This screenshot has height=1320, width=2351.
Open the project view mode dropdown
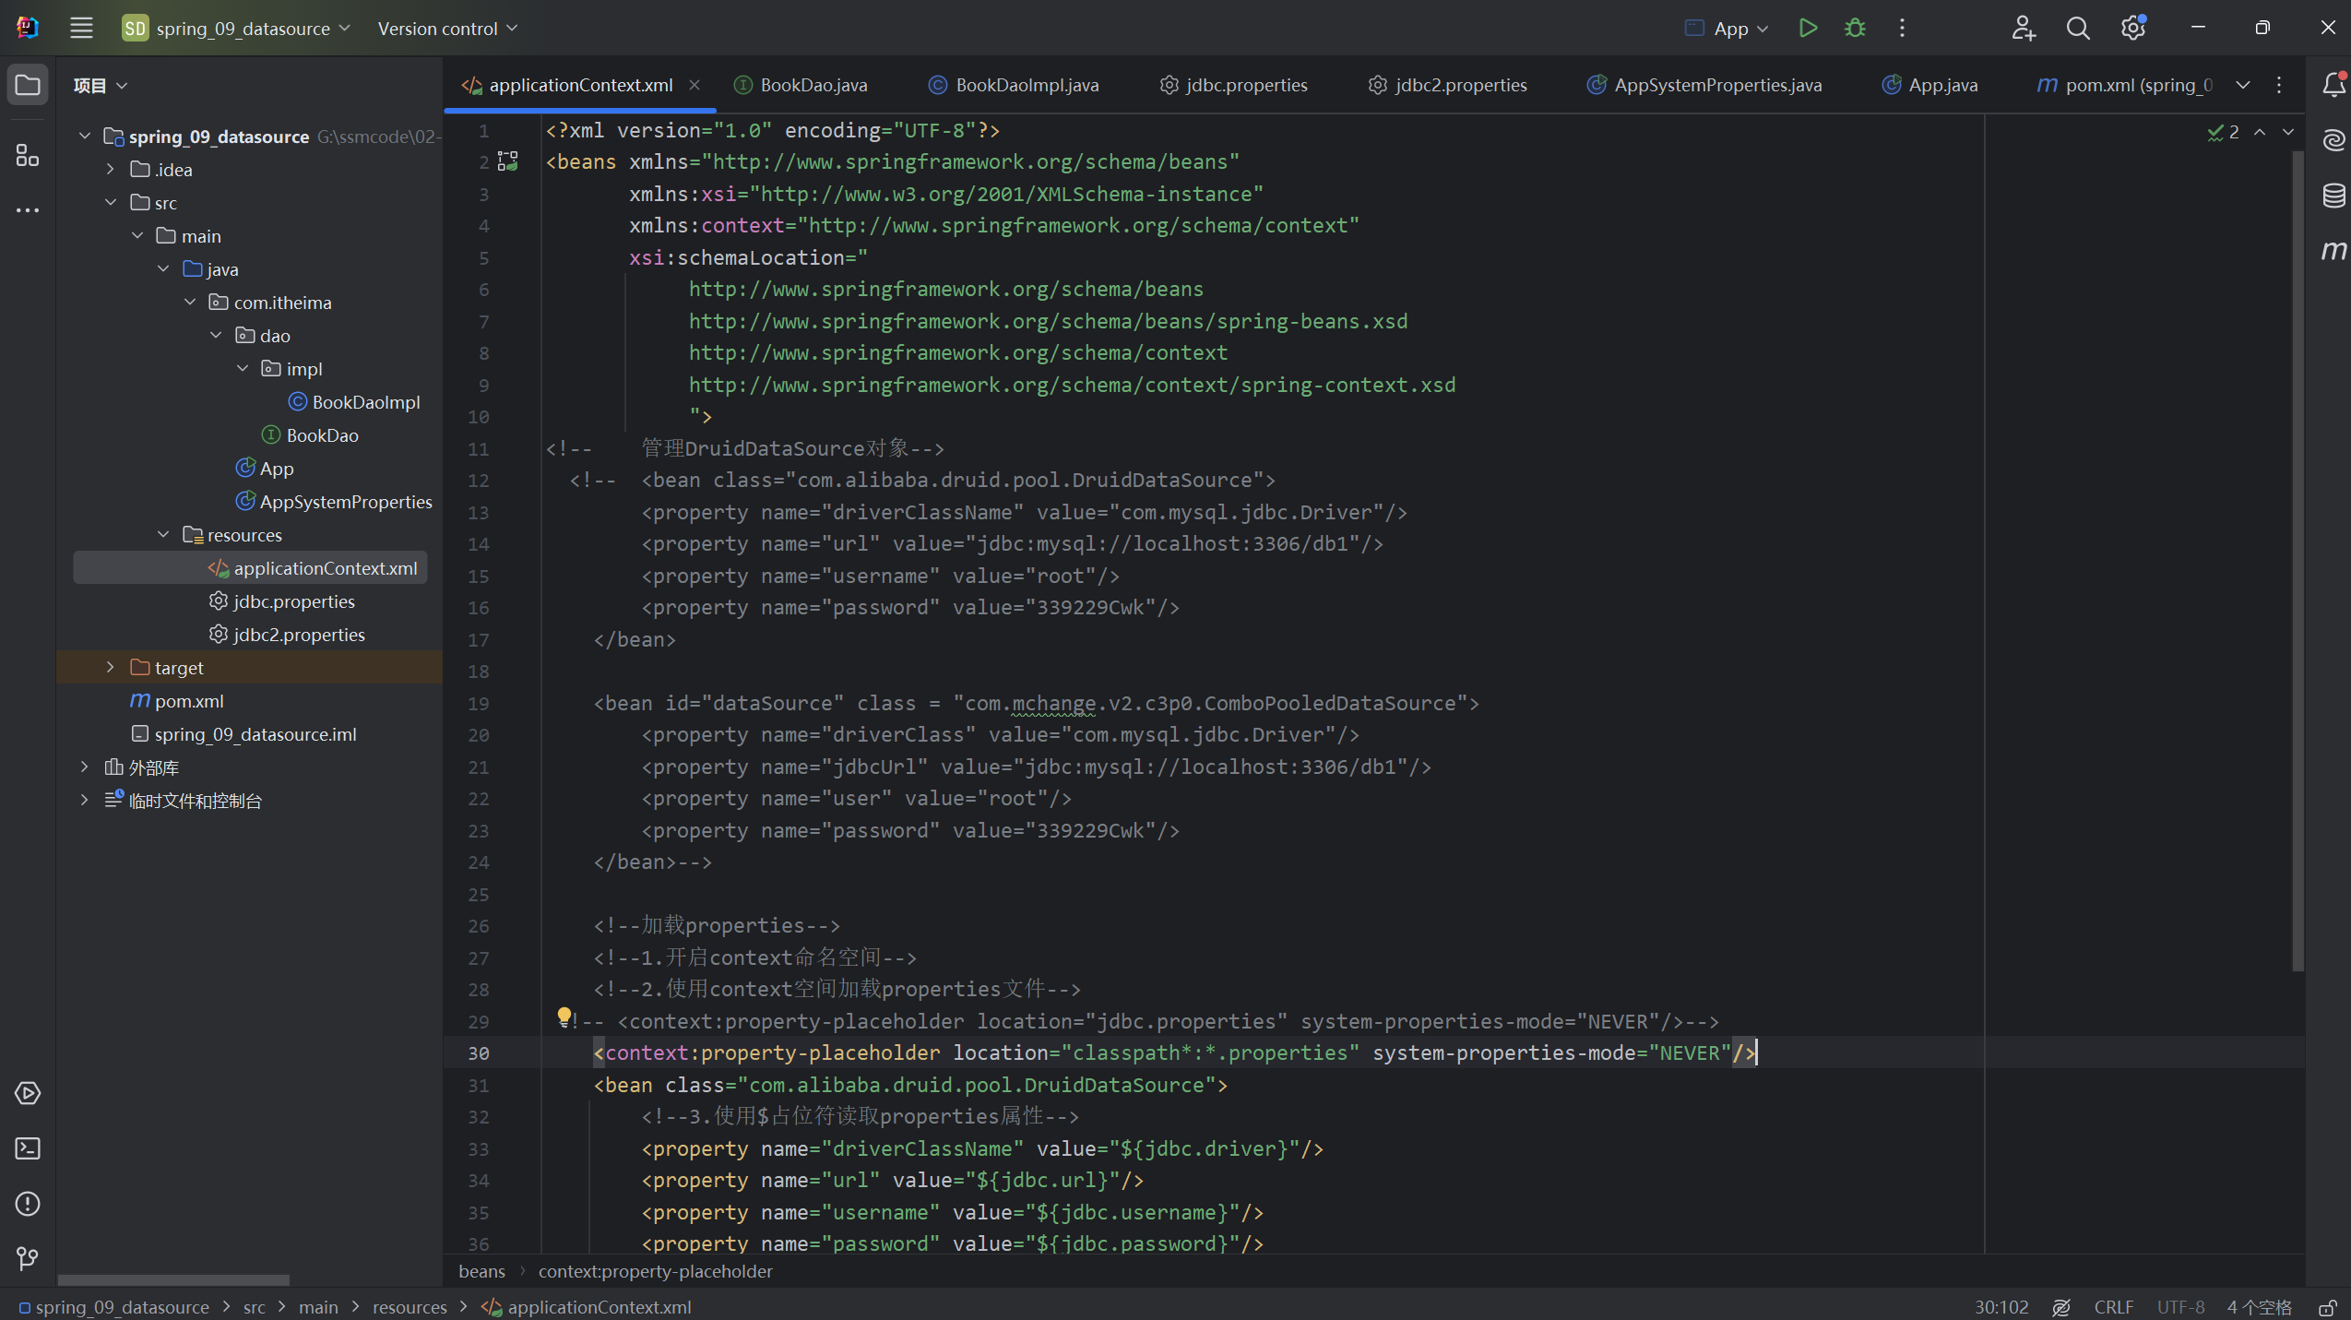pos(101,85)
